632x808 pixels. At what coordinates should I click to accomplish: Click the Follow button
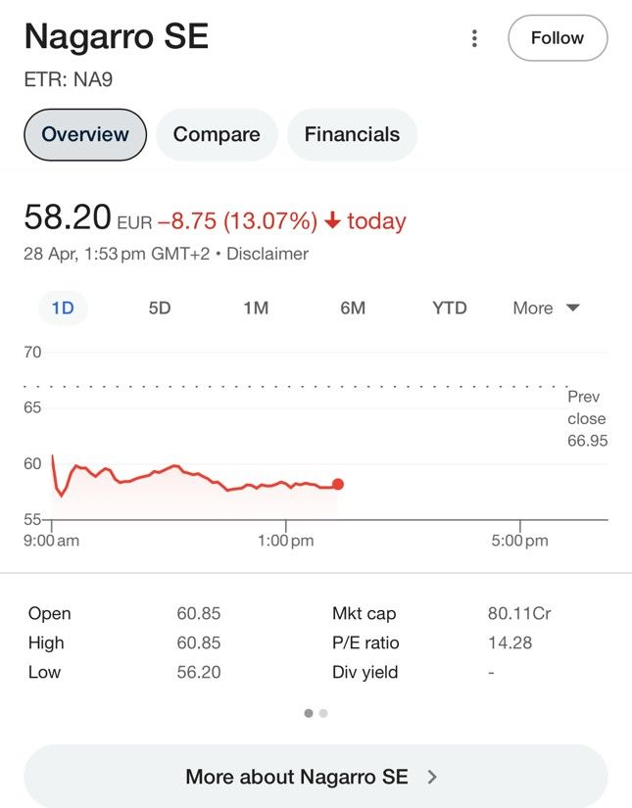click(x=558, y=38)
